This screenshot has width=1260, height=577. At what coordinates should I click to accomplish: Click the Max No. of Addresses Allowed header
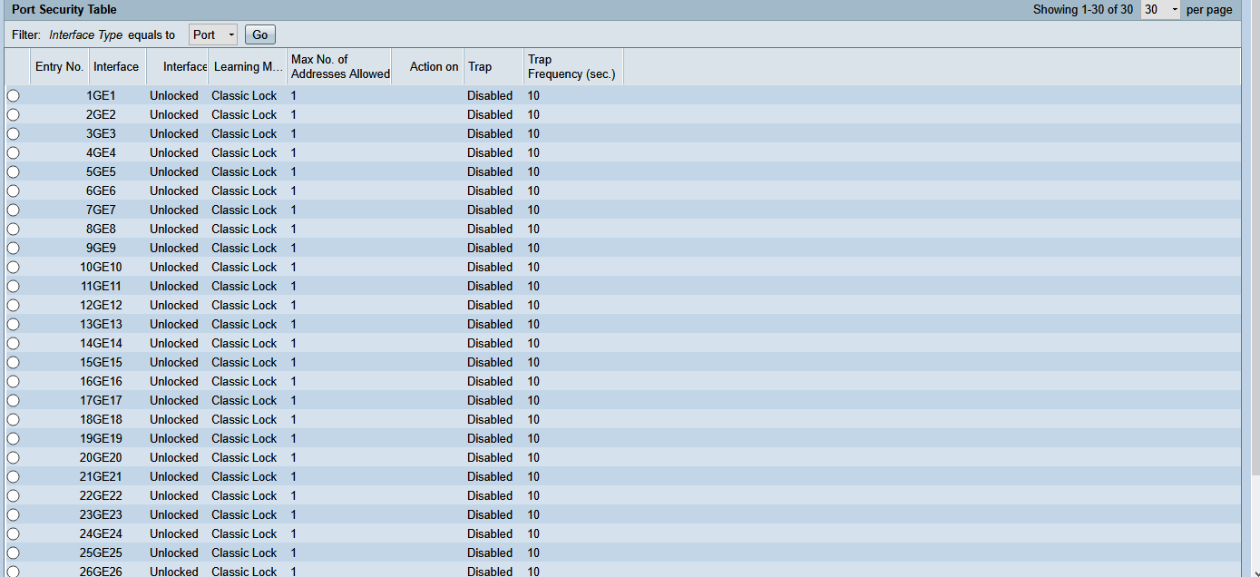340,67
